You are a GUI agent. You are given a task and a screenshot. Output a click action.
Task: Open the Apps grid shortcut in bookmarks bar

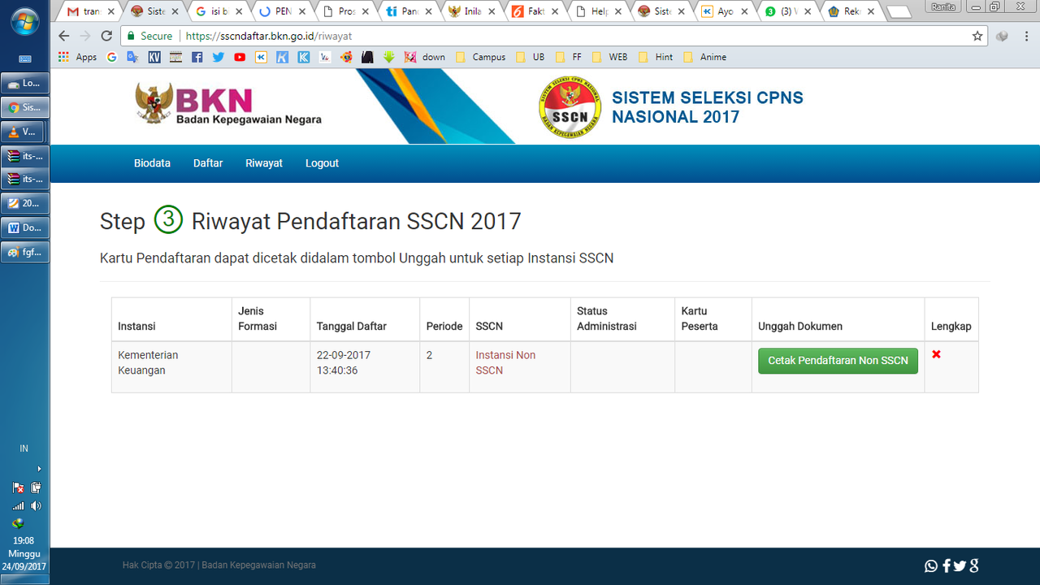click(78, 57)
